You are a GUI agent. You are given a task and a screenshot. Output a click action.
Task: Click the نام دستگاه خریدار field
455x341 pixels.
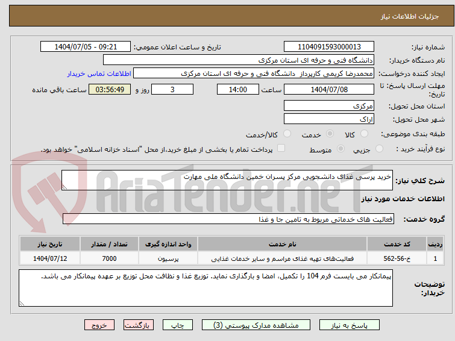(239, 60)
